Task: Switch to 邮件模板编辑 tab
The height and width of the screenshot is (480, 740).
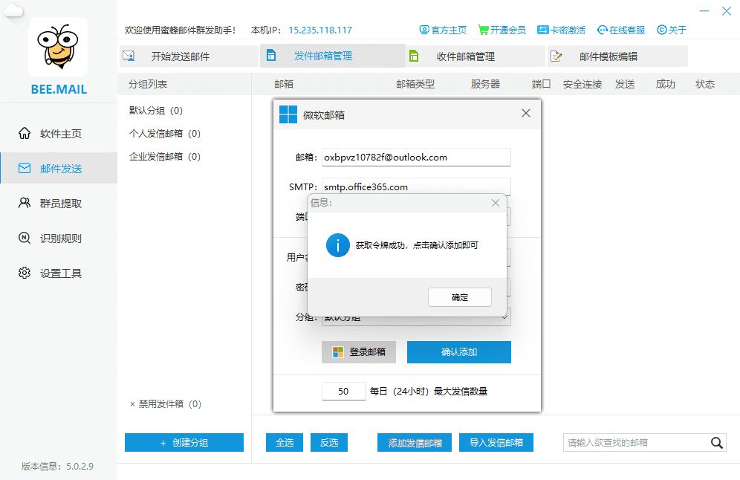Action: tap(617, 56)
